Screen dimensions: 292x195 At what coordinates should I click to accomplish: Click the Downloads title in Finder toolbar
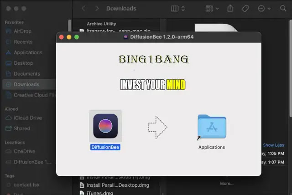click(x=121, y=8)
